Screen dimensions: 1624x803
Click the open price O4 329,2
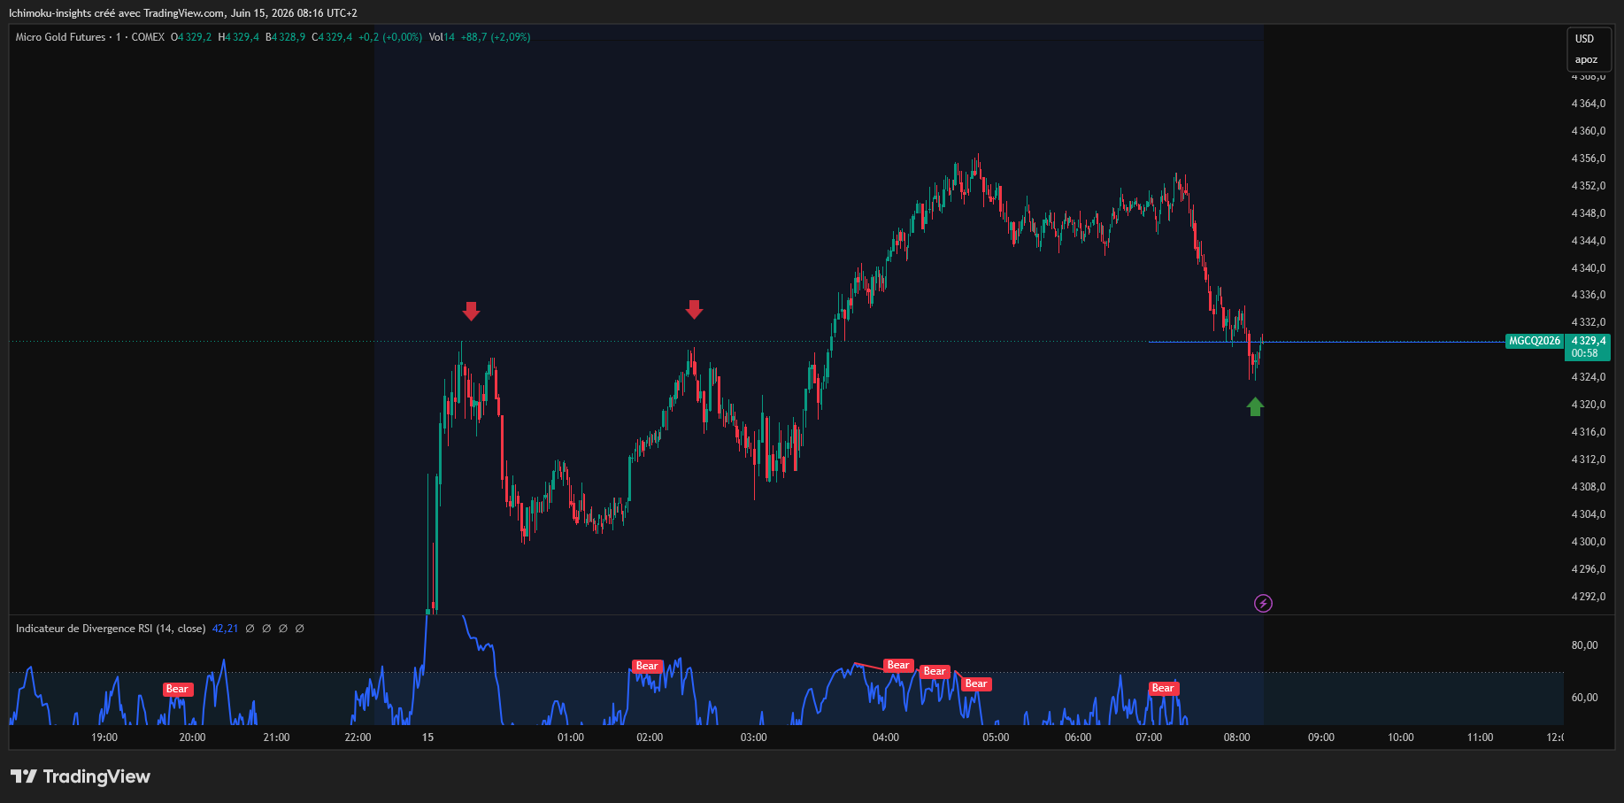coord(191,37)
